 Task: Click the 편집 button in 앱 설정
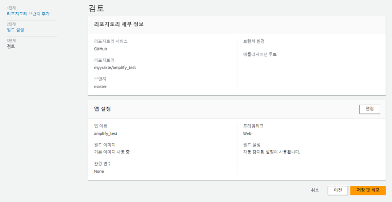(x=369, y=109)
